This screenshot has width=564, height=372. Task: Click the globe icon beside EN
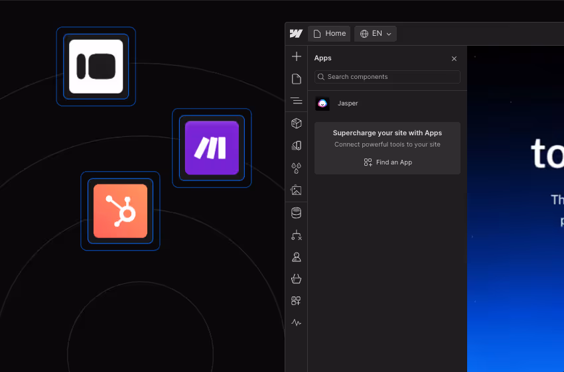click(364, 34)
